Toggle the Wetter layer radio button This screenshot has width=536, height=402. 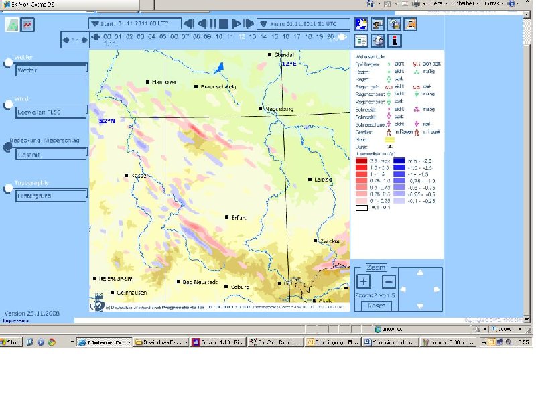[x=7, y=62]
